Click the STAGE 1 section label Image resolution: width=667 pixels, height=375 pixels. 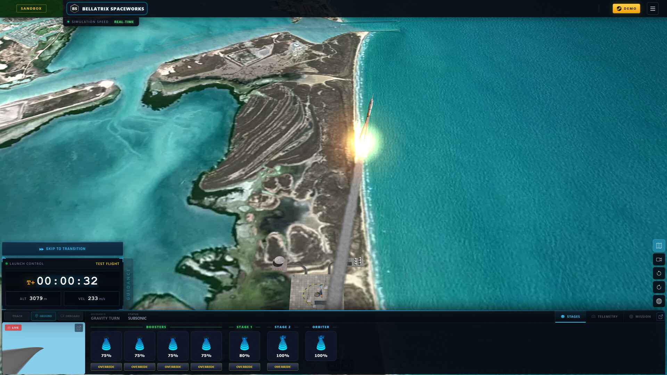click(245, 327)
